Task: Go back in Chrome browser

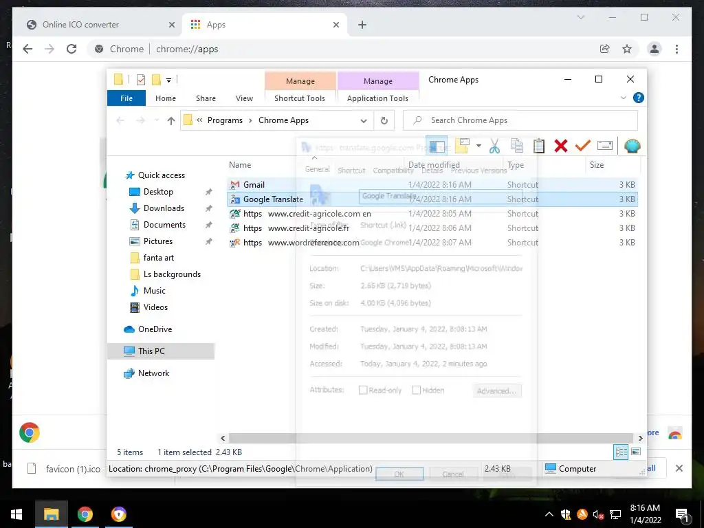Action: tap(27, 49)
